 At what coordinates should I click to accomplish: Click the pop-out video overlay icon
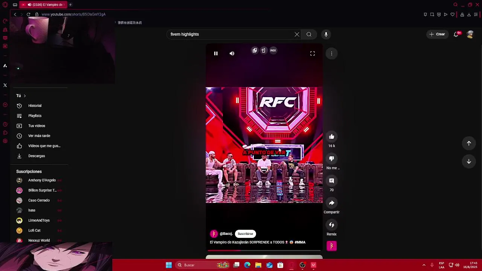coord(255,50)
